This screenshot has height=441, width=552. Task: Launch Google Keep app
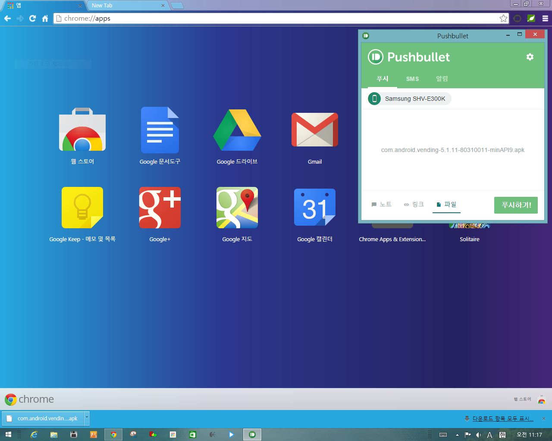point(82,208)
